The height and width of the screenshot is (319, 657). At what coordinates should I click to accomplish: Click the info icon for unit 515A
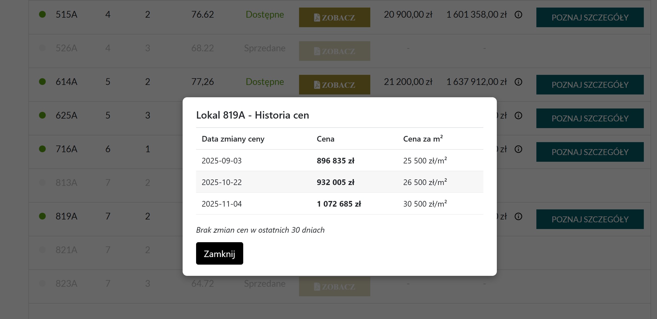click(x=518, y=15)
